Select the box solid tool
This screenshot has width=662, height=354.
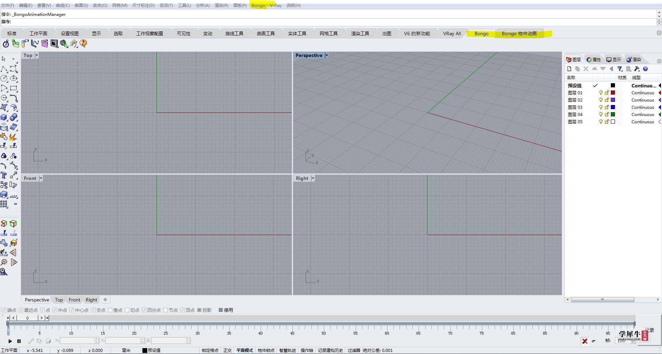point(4,117)
